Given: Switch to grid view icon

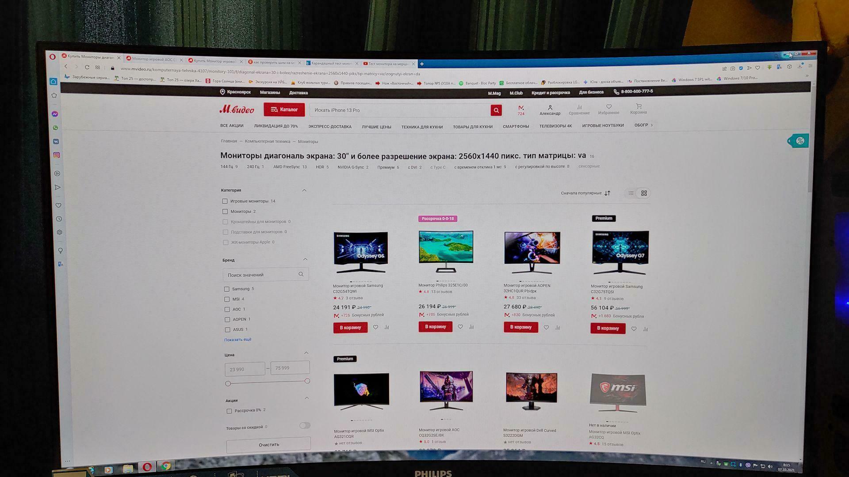Looking at the screenshot, I should pyautogui.click(x=644, y=193).
